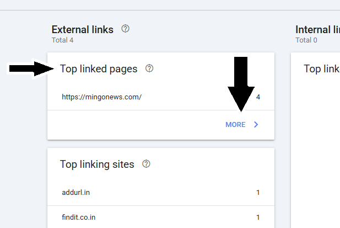
Task: Click Total 4 under External links
Action: point(62,40)
